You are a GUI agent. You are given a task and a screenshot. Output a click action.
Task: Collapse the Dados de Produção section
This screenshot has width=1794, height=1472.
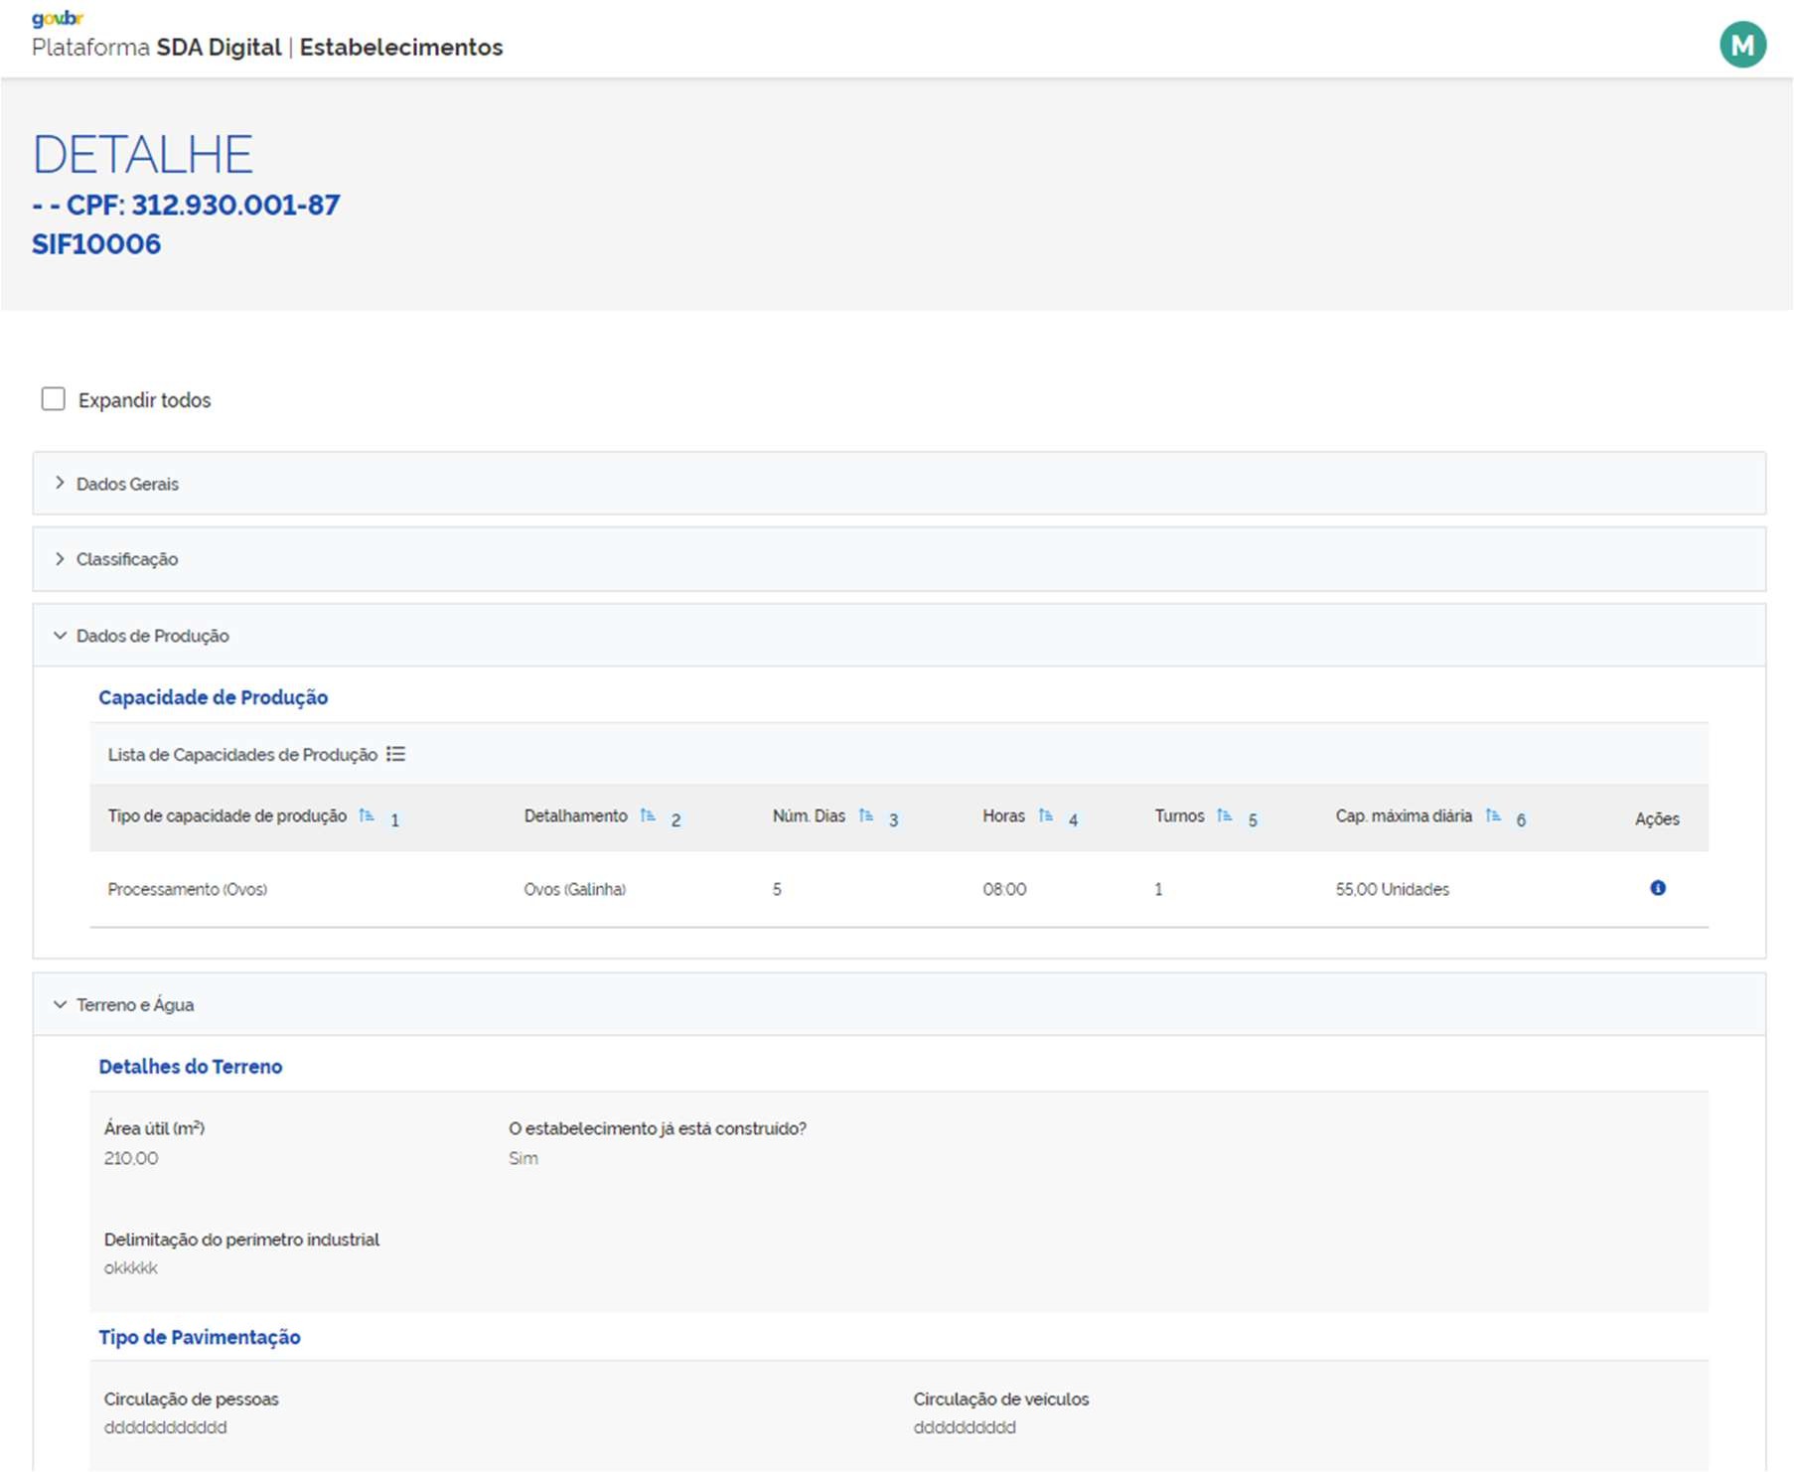tap(152, 636)
